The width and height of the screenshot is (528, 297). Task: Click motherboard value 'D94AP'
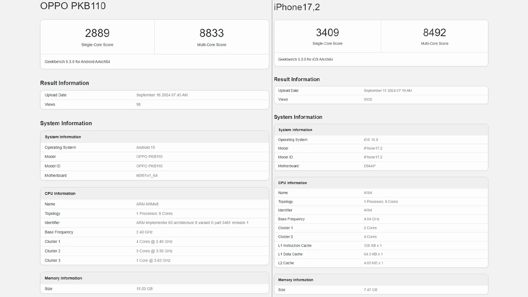(x=370, y=166)
